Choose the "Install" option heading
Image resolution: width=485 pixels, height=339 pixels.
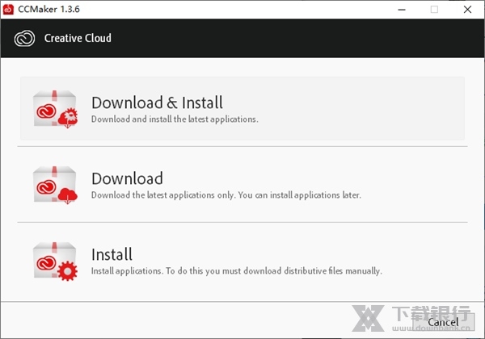point(112,254)
